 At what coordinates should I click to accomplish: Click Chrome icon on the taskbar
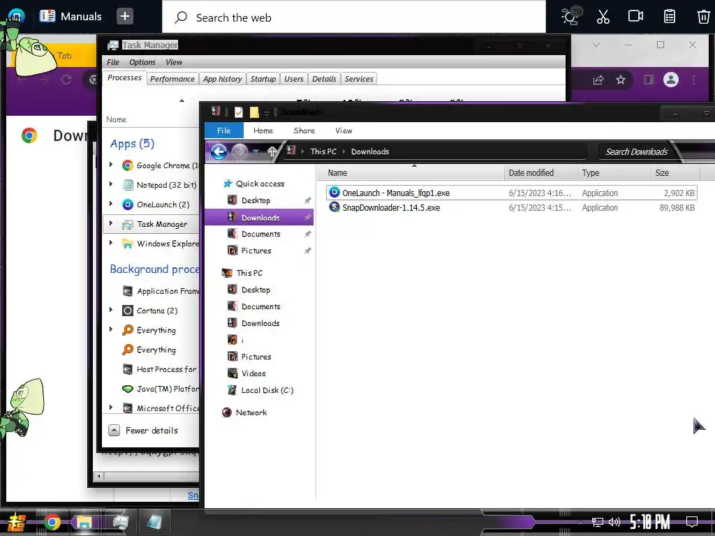coord(52,522)
